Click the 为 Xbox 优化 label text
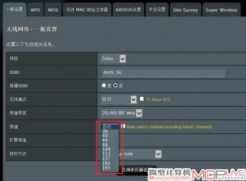Viewport: 246px width, 181px height. point(158,99)
